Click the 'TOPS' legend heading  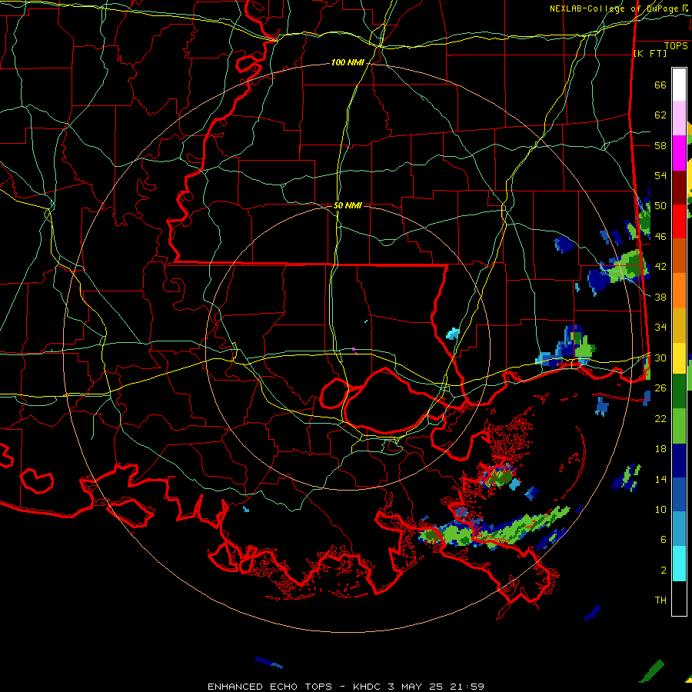676,46
